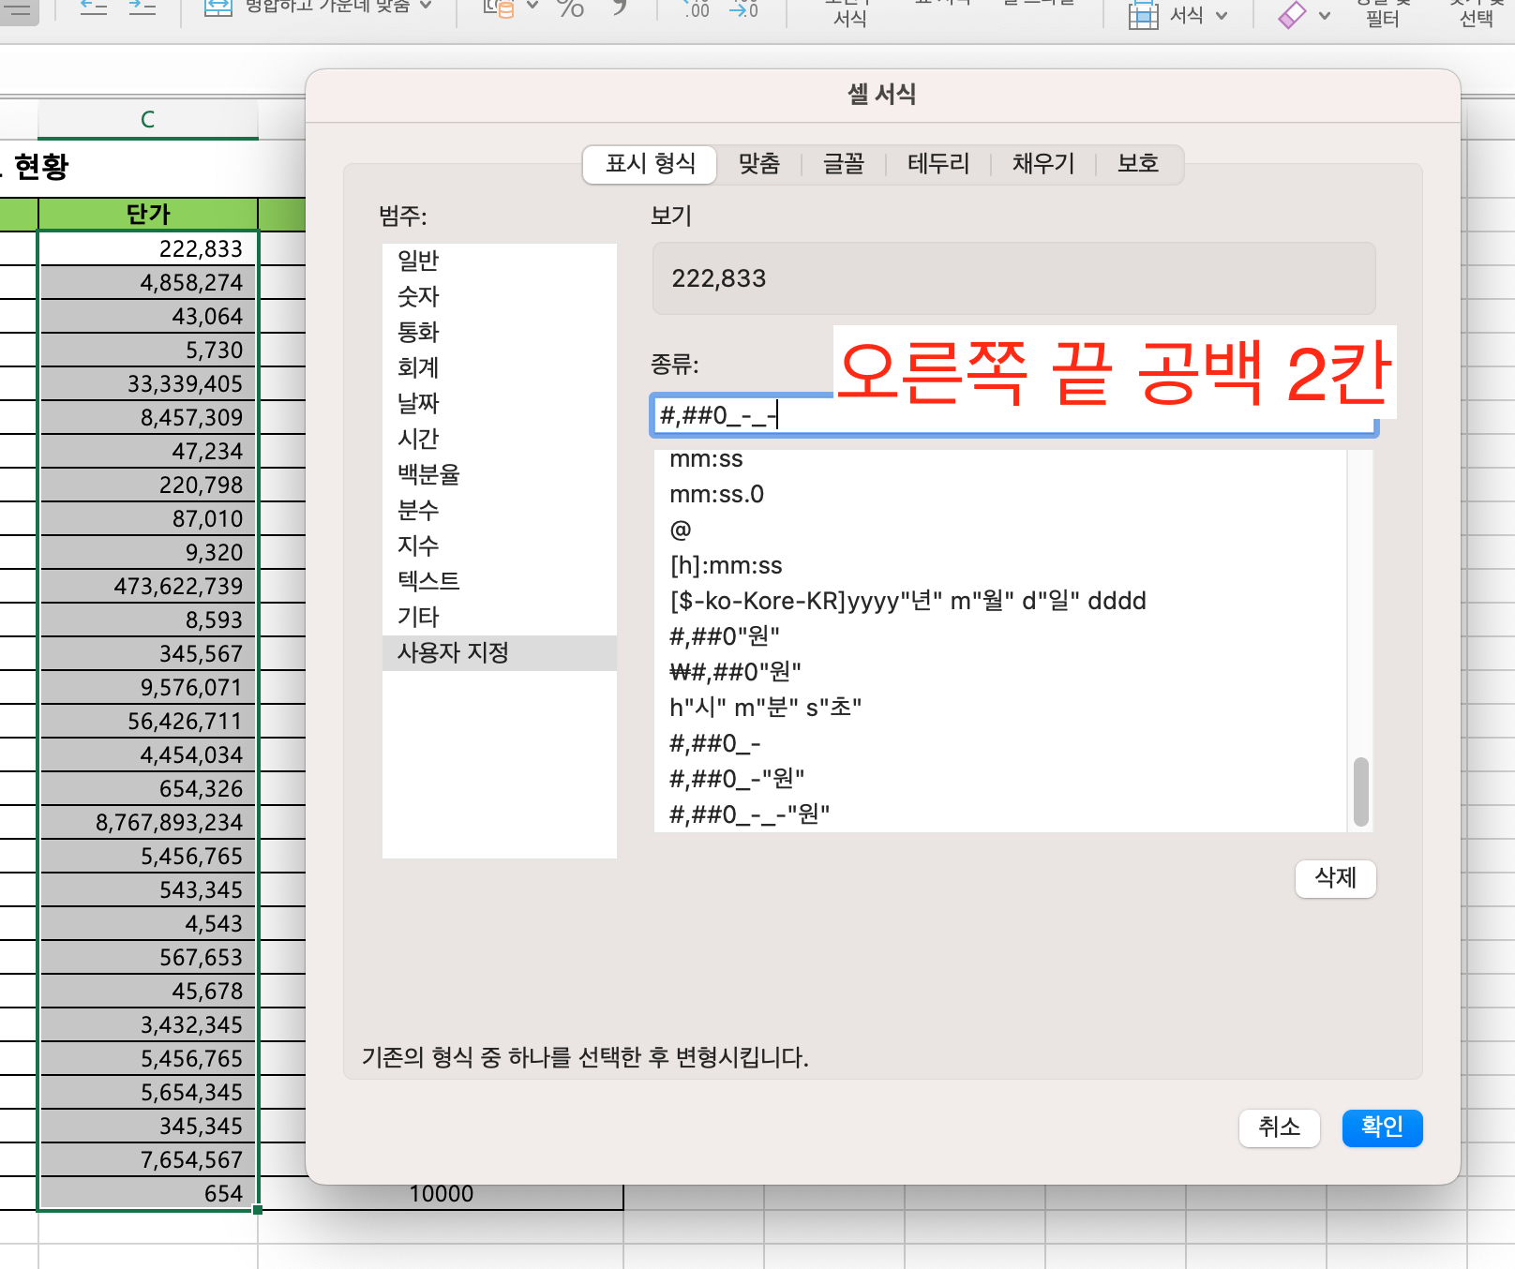Select the 통화 category
The width and height of the screenshot is (1515, 1269).
500,333
